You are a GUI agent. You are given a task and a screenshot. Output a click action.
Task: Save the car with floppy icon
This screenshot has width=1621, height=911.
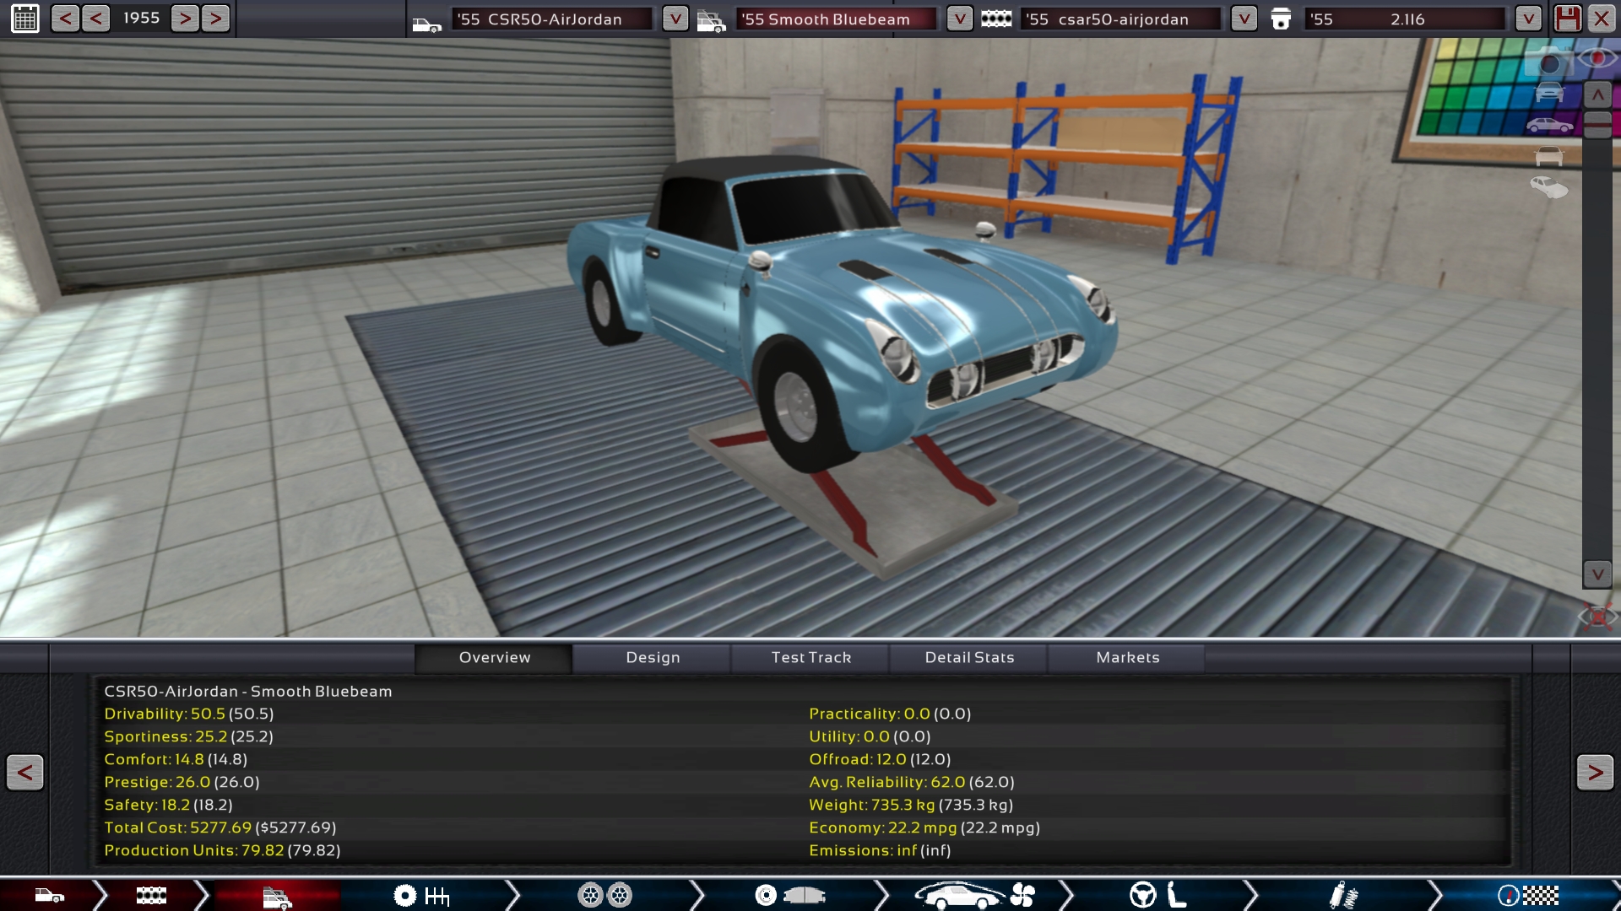[x=1567, y=19]
